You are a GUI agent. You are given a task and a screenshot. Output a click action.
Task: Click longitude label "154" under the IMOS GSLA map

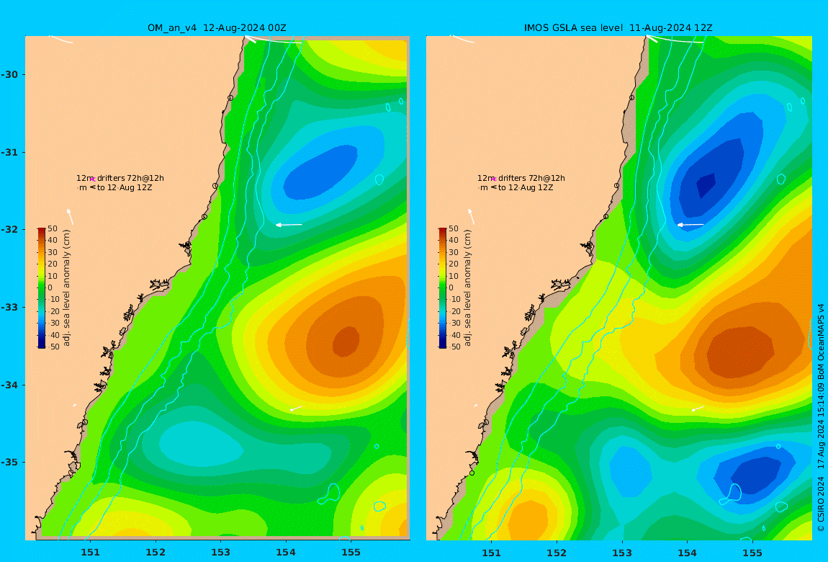(687, 553)
